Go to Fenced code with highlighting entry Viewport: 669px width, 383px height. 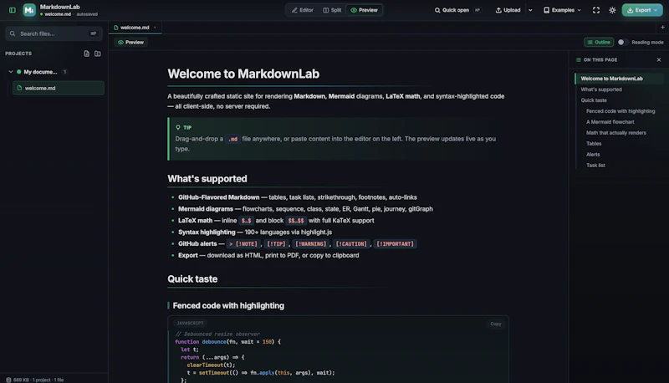coord(620,111)
